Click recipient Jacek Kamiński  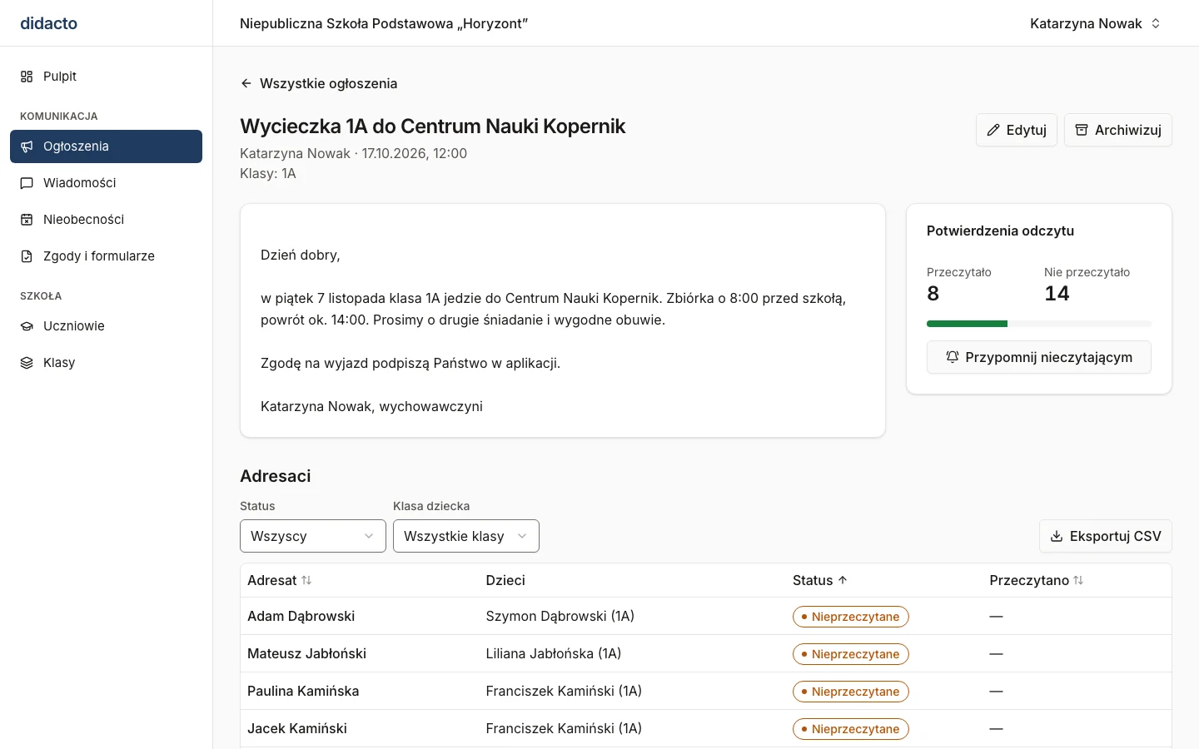pos(297,728)
